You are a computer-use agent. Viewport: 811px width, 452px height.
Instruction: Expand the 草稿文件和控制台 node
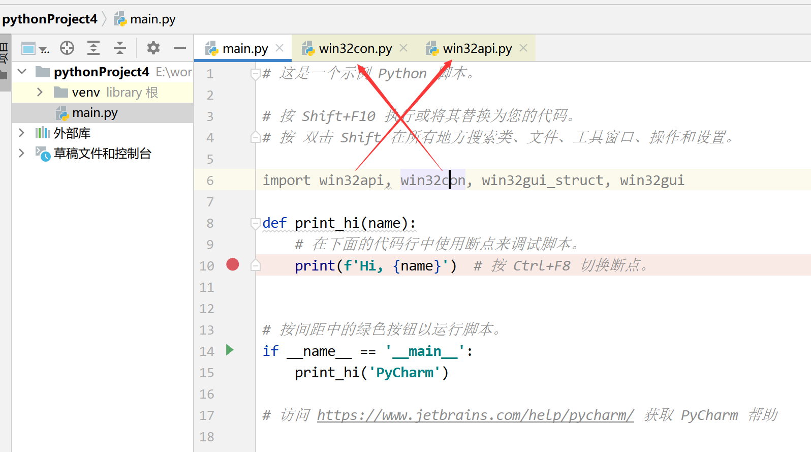tap(21, 153)
